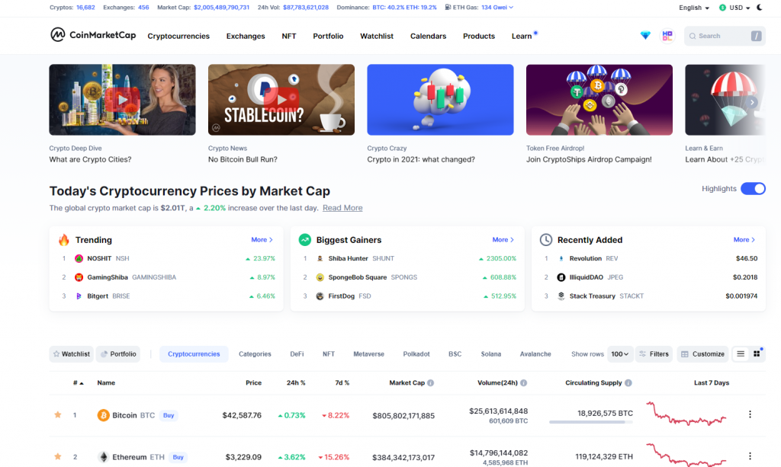The height and width of the screenshot is (467, 781).
Task: Open the Calendars menu item
Action: coord(429,37)
